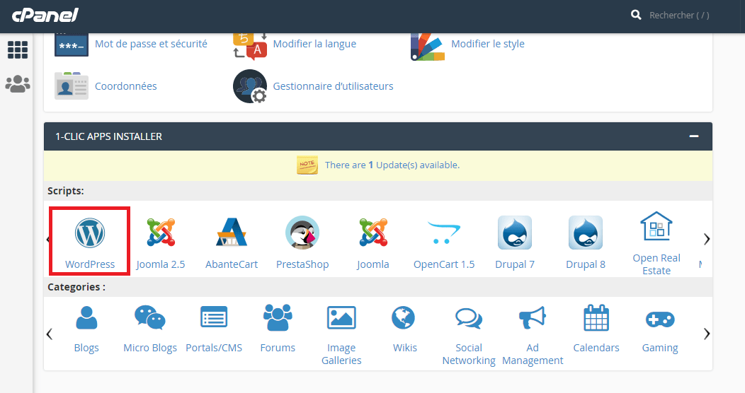Select the Gaming category icon
The width and height of the screenshot is (745, 393).
pyautogui.click(x=660, y=319)
